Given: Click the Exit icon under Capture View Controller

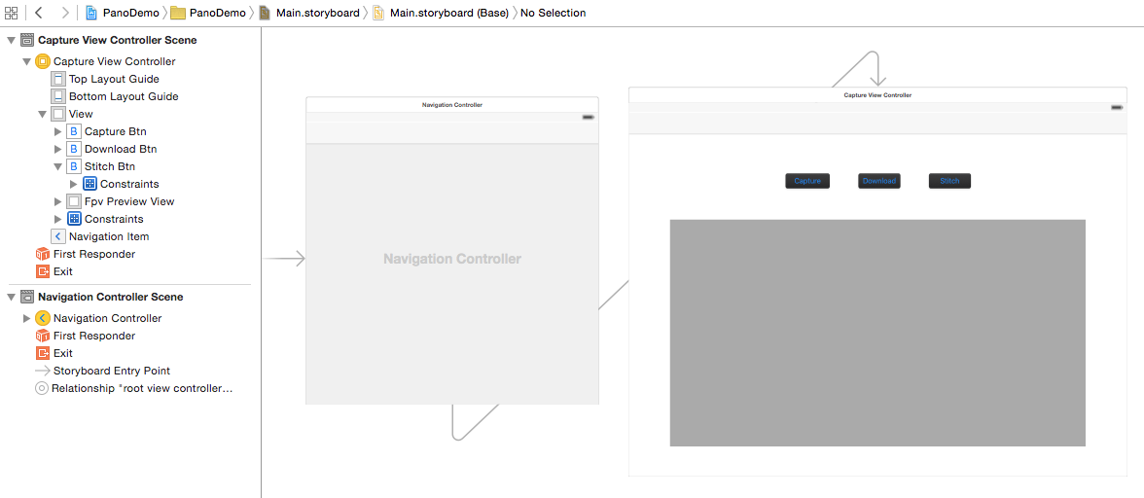Looking at the screenshot, I should pos(42,271).
